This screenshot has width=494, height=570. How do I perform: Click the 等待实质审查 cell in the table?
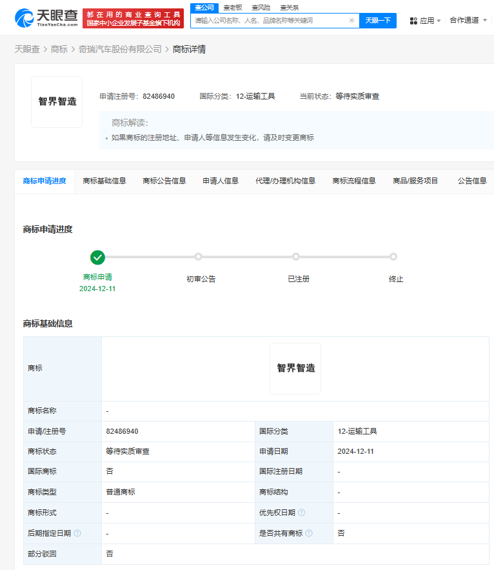tap(179, 451)
